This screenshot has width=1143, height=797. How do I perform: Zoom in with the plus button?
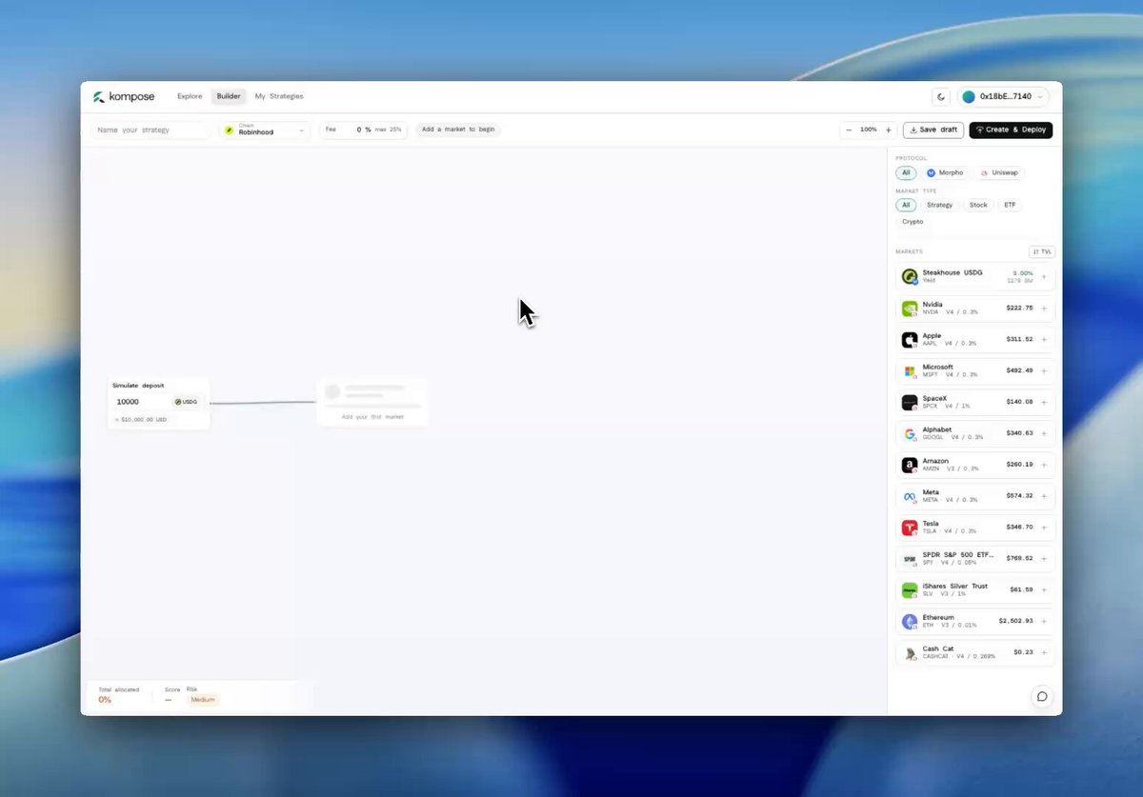[x=889, y=130]
